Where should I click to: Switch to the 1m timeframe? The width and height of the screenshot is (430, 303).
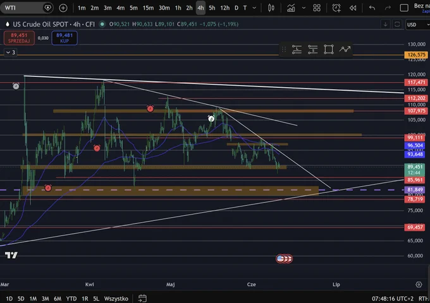(82, 8)
